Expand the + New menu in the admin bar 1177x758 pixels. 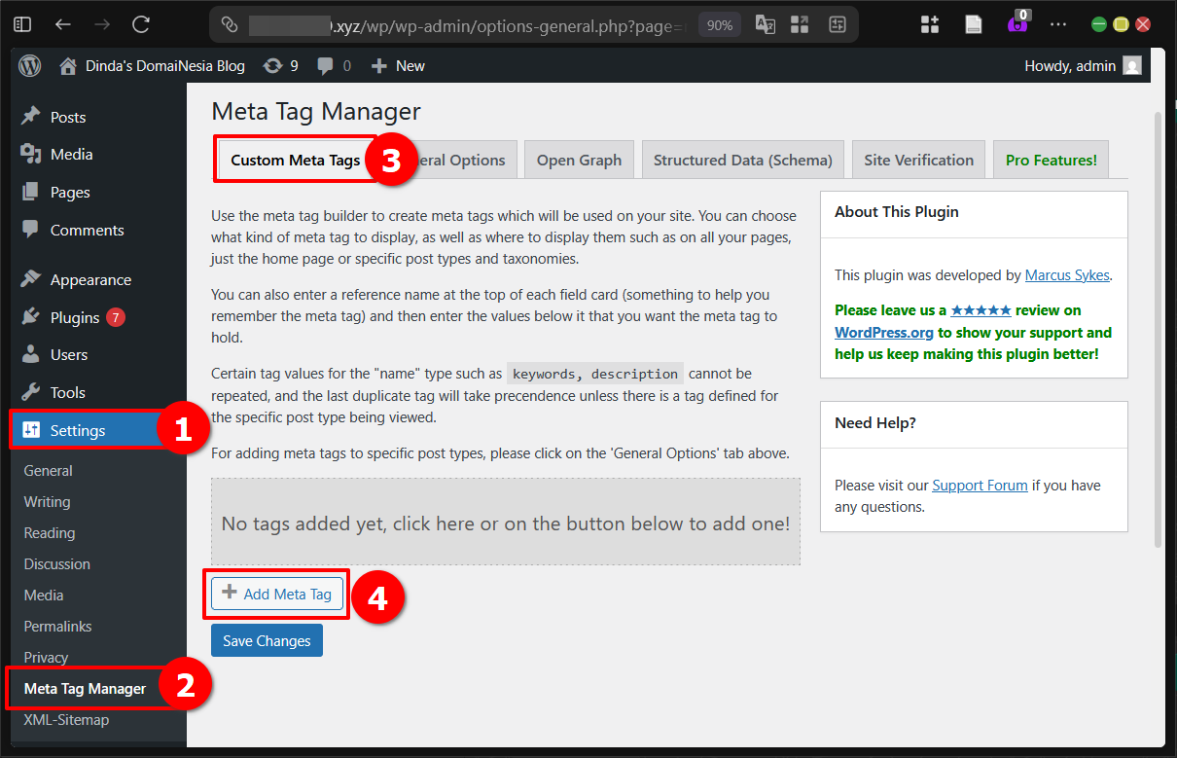point(397,65)
